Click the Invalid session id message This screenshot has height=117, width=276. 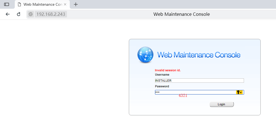pyautogui.click(x=168, y=70)
